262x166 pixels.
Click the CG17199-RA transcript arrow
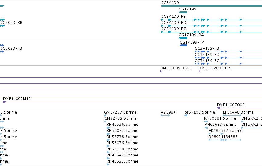coord(183,38)
